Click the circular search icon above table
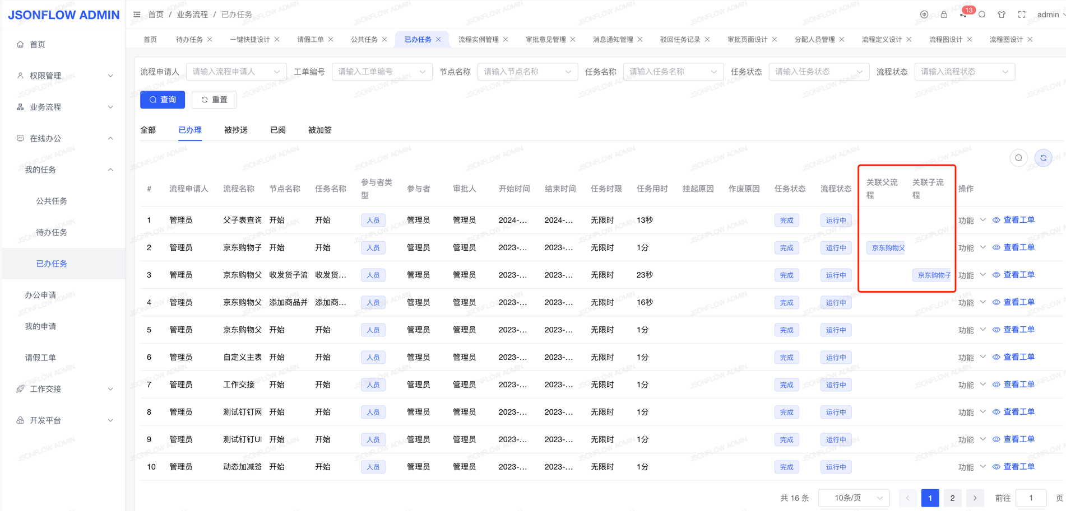Image resolution: width=1066 pixels, height=511 pixels. pos(1018,158)
